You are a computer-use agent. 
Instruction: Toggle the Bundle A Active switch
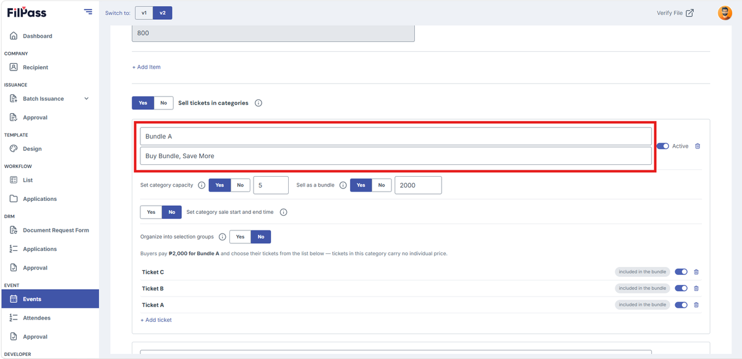[663, 146]
